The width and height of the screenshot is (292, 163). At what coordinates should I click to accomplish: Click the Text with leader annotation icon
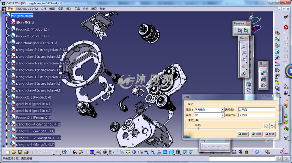[x=244, y=53]
